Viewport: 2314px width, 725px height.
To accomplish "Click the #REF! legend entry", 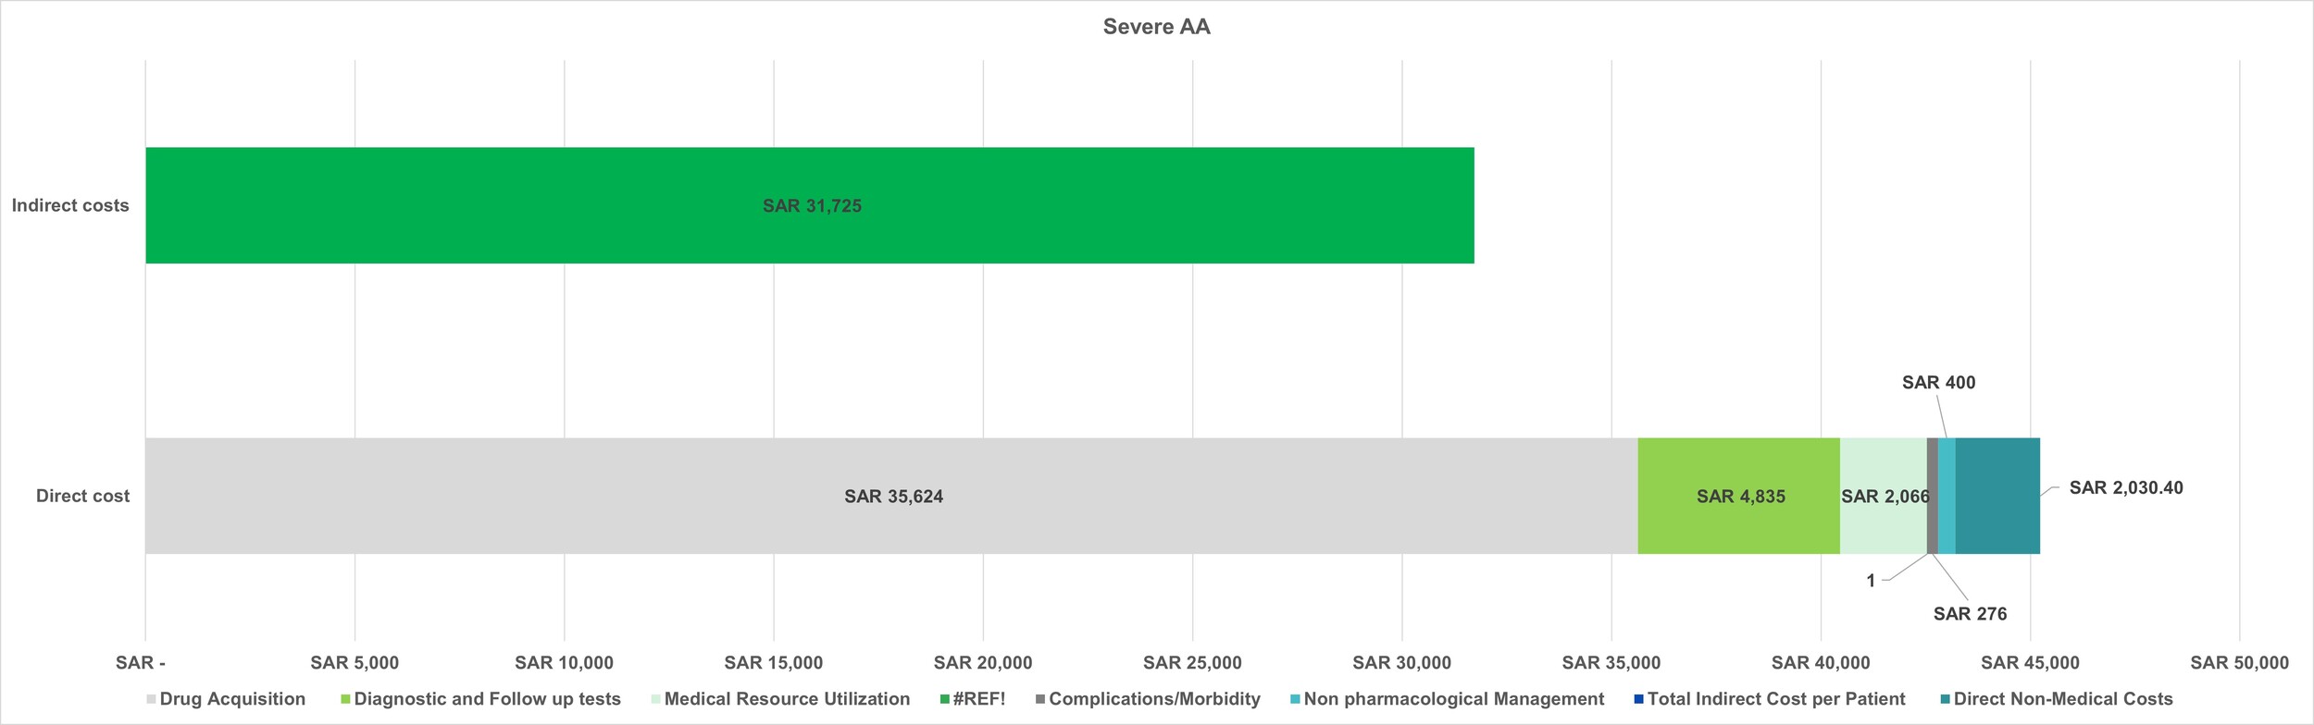I will [978, 700].
